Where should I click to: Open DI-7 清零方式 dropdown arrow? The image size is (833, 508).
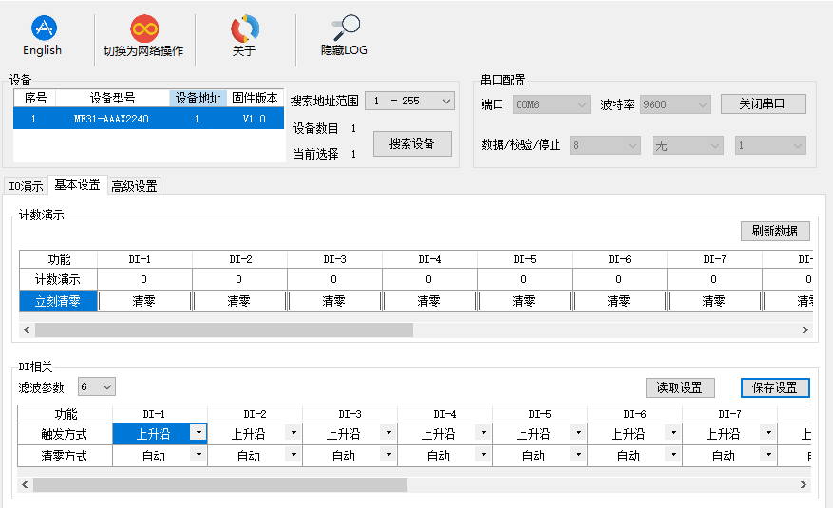click(x=768, y=455)
